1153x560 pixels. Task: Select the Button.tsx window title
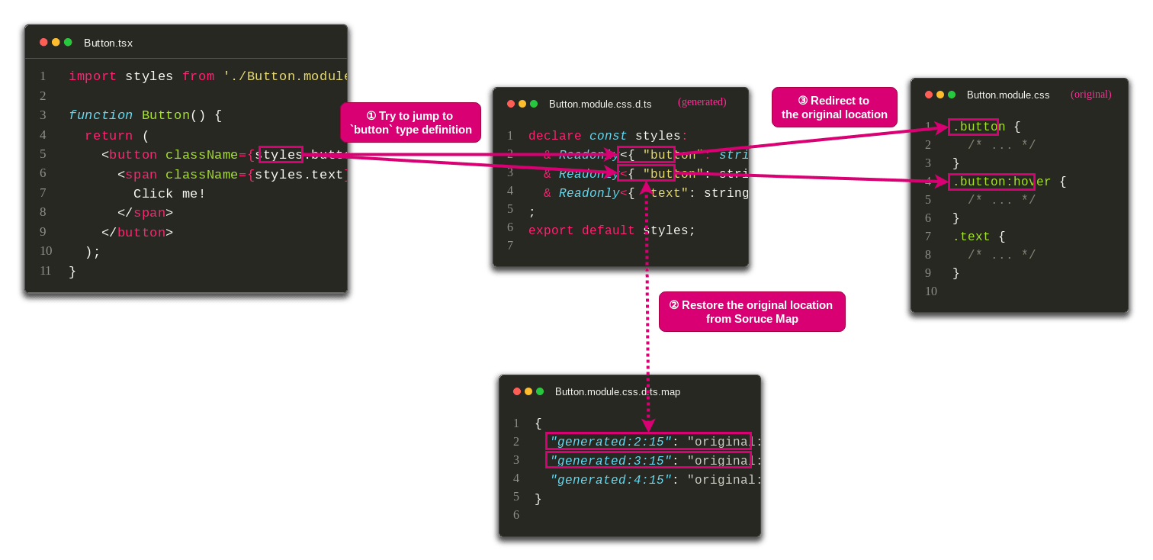[x=108, y=43]
